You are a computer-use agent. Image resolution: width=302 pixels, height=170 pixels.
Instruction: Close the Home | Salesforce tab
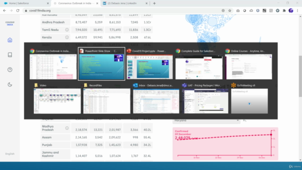pyautogui.click(x=48, y=3)
